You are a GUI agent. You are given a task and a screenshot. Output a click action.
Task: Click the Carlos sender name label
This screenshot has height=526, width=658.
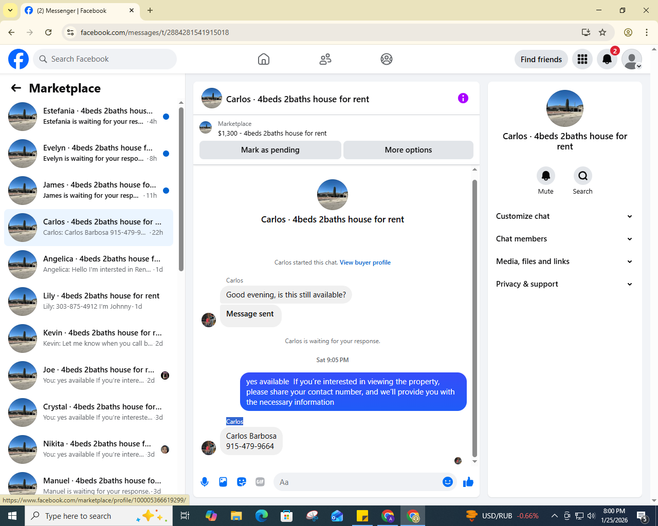[x=234, y=422]
